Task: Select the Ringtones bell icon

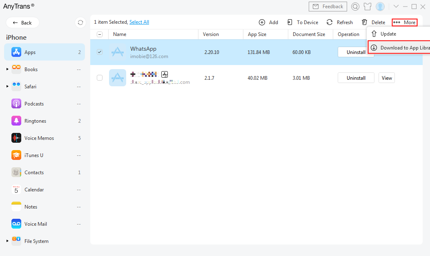Action: 16,121
